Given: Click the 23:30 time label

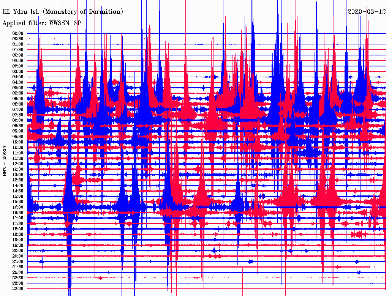Looking at the screenshot, I should point(18,289).
